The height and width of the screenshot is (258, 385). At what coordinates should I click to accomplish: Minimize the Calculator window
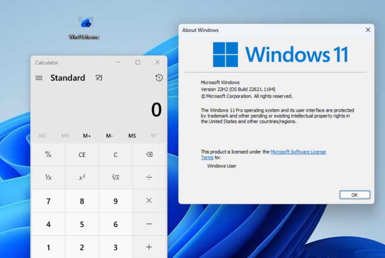pyautogui.click(x=118, y=62)
